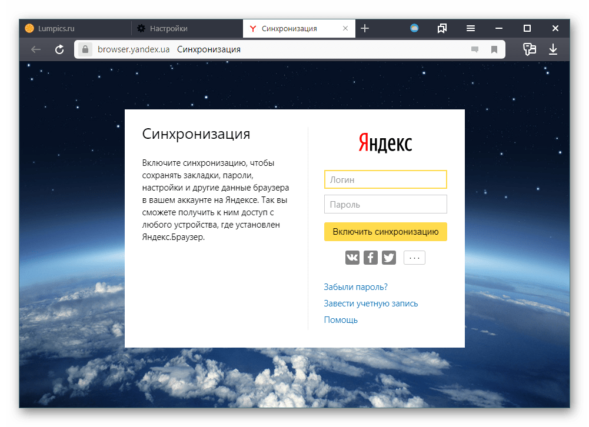The width and height of the screenshot is (589, 427).
Task: Switch to the Настройки tab
Action: pyautogui.click(x=187, y=28)
